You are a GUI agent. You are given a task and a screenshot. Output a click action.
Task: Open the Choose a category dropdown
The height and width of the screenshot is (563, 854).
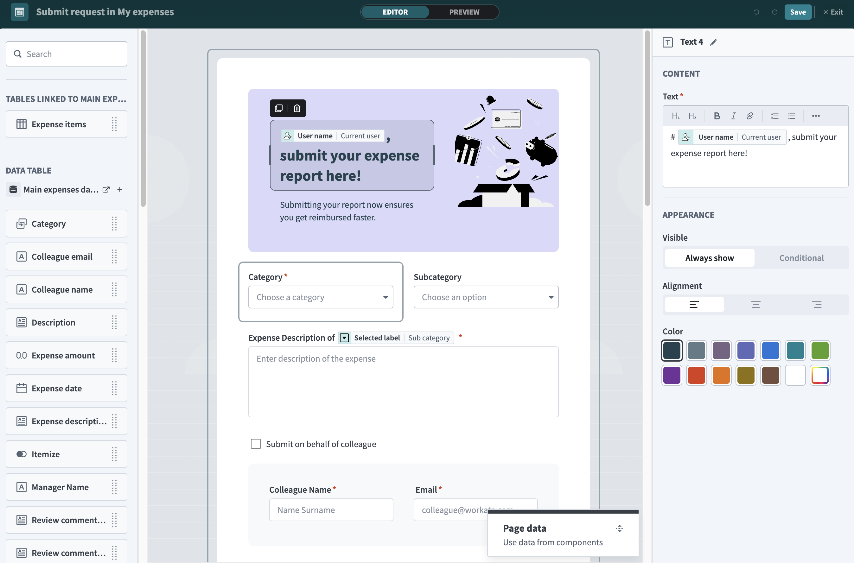click(x=321, y=297)
